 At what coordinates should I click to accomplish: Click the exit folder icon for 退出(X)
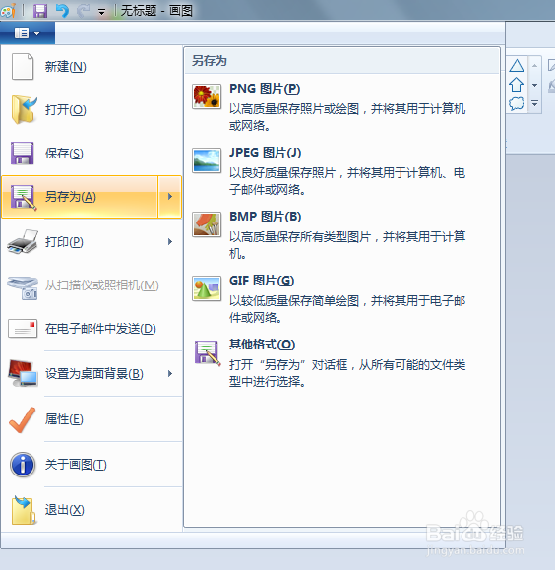[24, 510]
